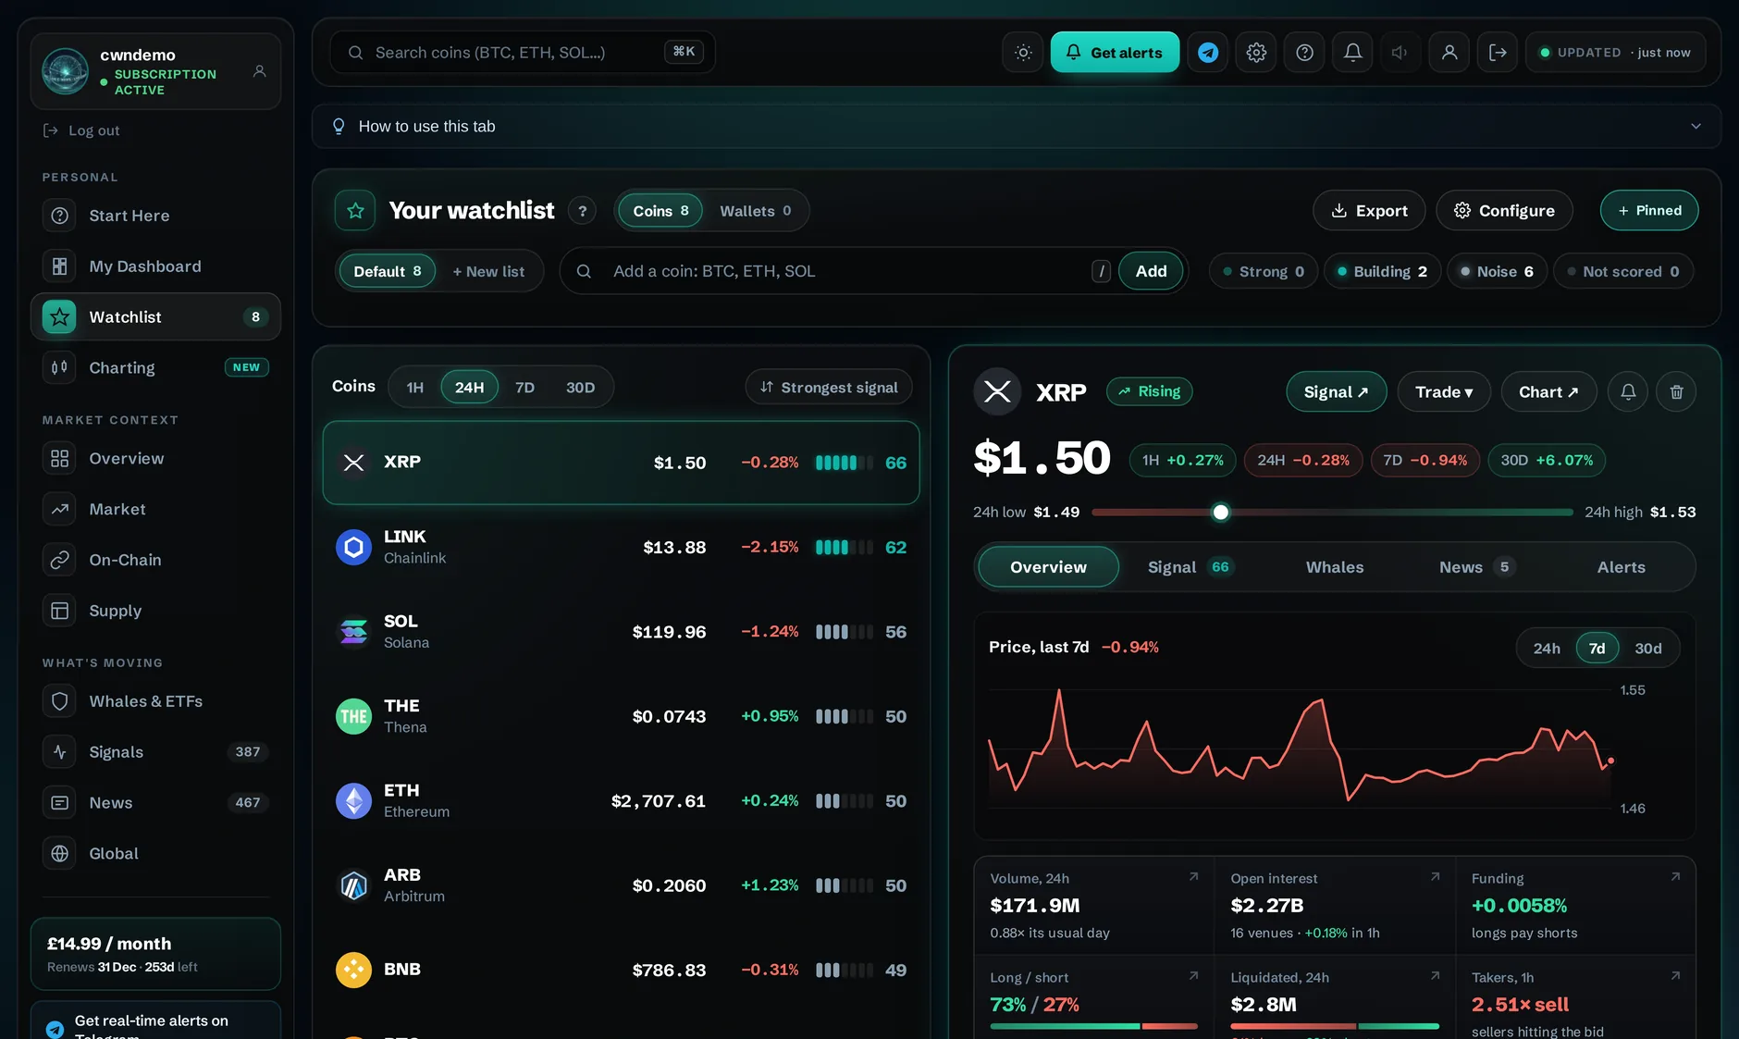
Task: Select the LINK Chainlink row
Action: click(621, 547)
